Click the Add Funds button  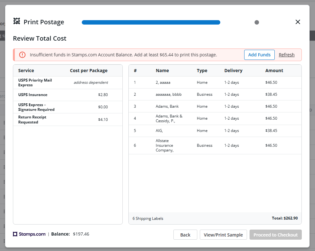click(259, 55)
